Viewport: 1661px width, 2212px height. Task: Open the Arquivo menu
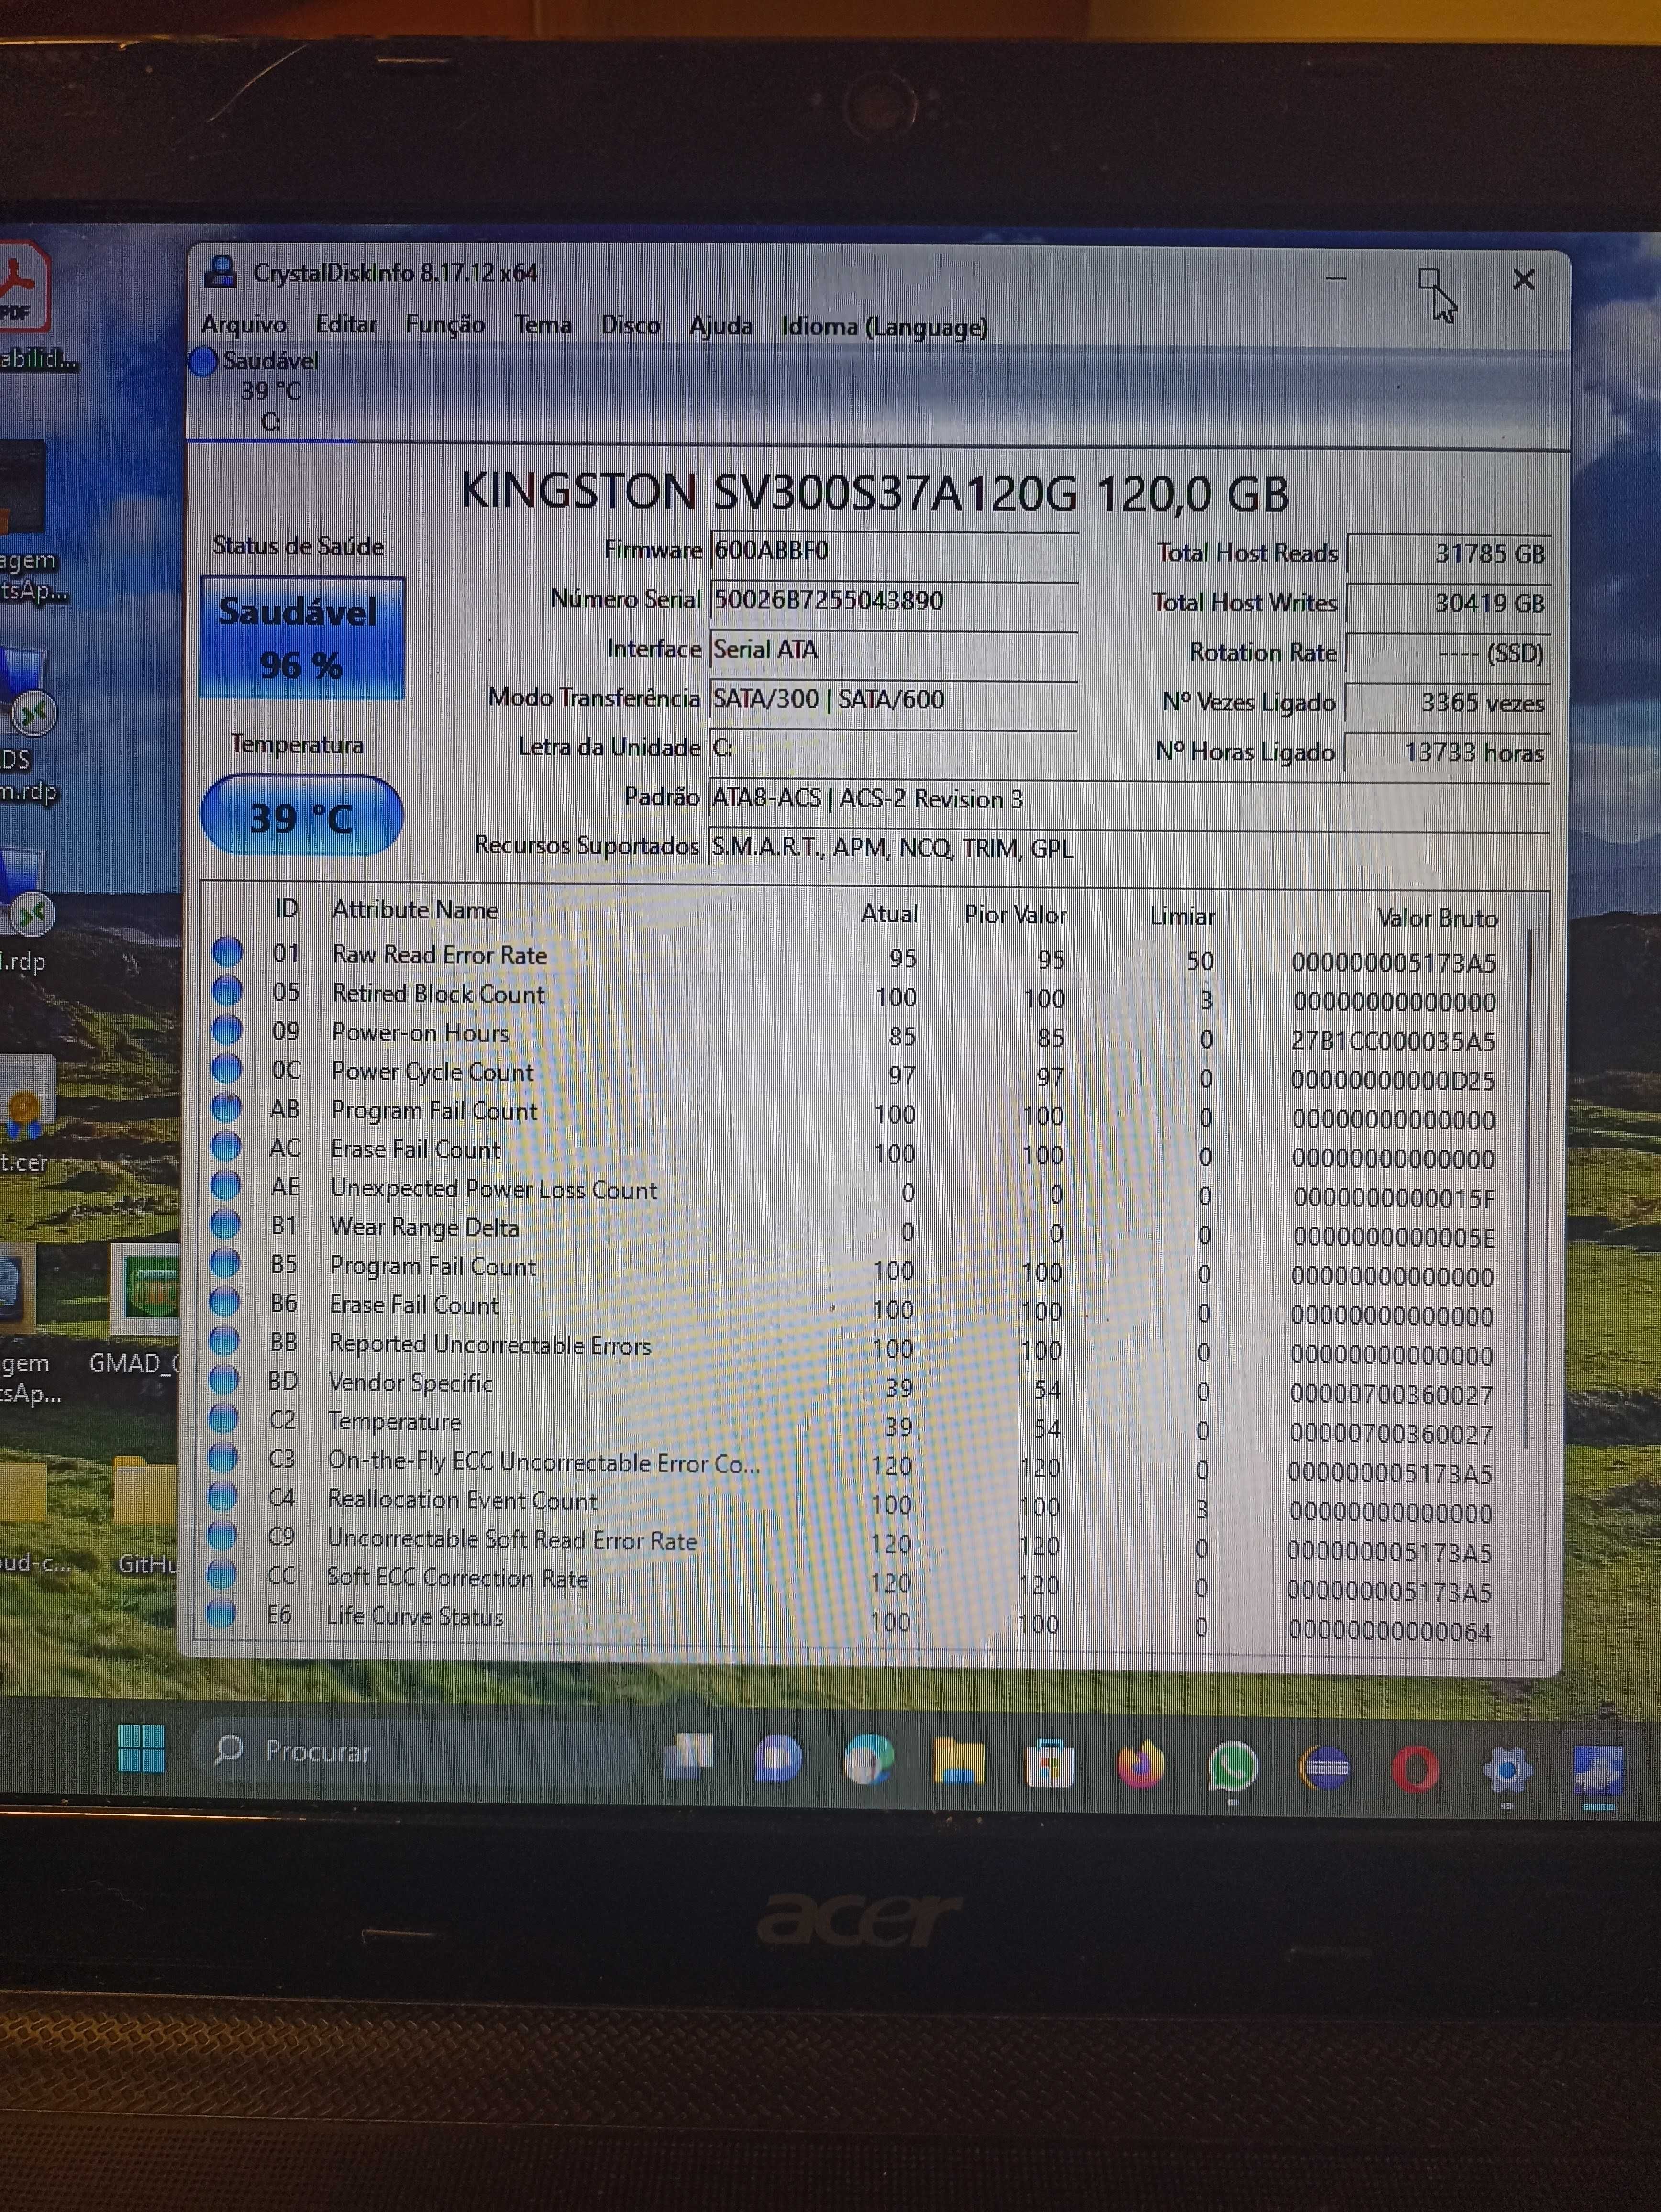(244, 324)
